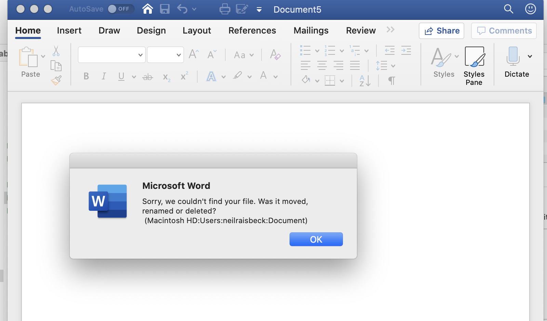The height and width of the screenshot is (321, 547).
Task: Apply strikethrough formatting
Action: pos(148,77)
